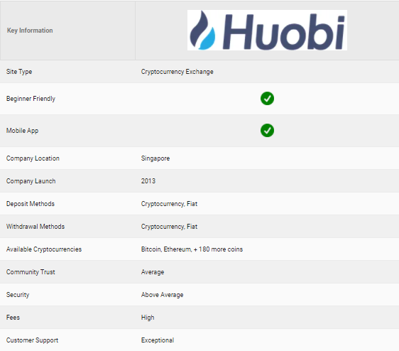The image size is (399, 351).
Task: Click the Above Average security value
Action: click(x=162, y=295)
